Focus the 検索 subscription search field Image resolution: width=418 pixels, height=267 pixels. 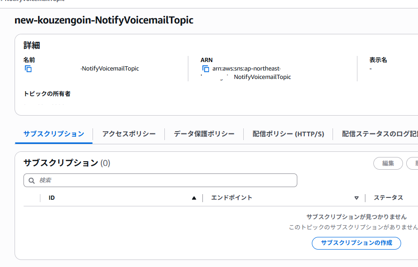tap(164, 181)
